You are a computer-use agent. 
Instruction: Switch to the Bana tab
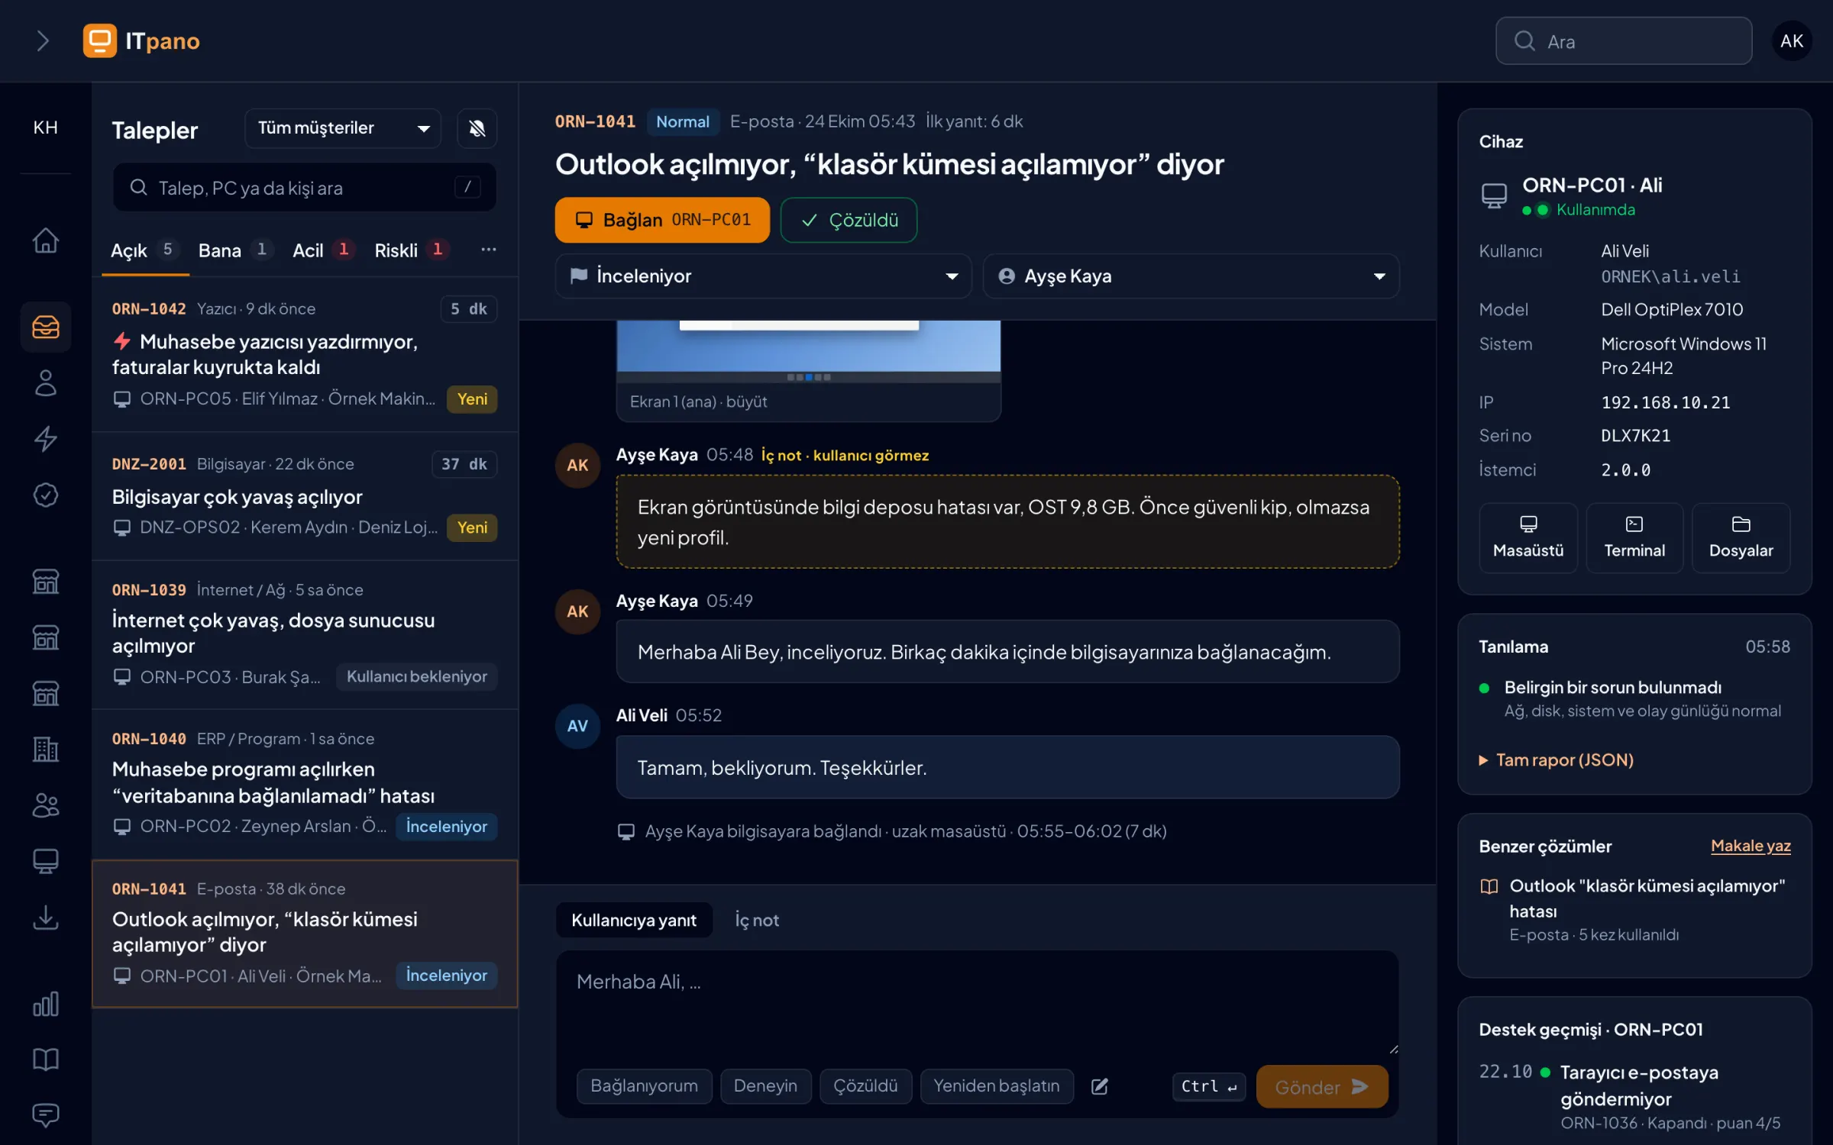click(x=234, y=250)
